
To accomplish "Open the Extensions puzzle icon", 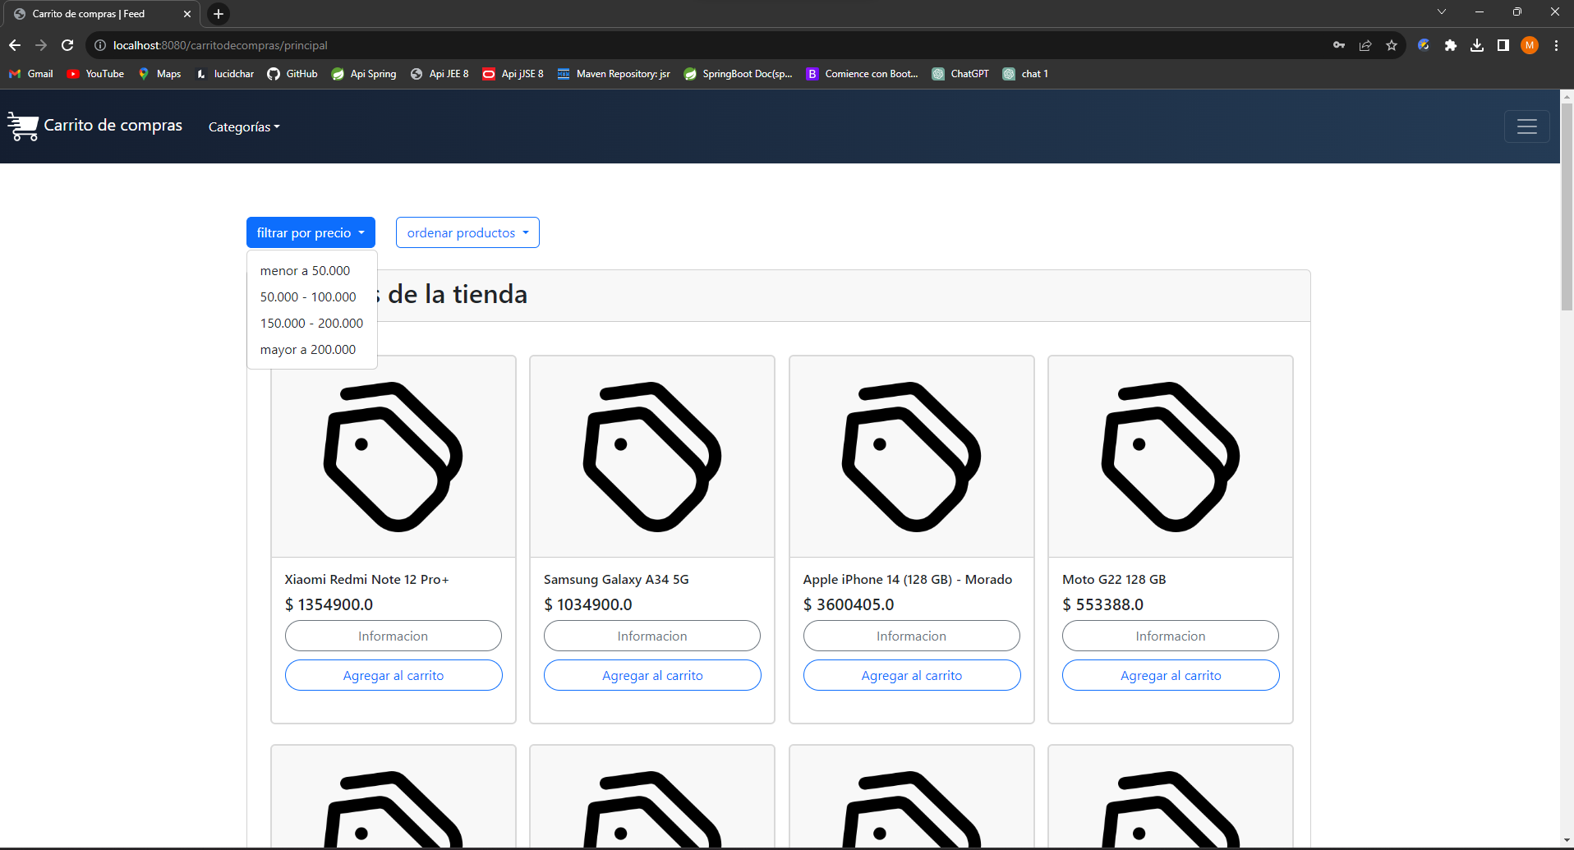I will (x=1451, y=45).
